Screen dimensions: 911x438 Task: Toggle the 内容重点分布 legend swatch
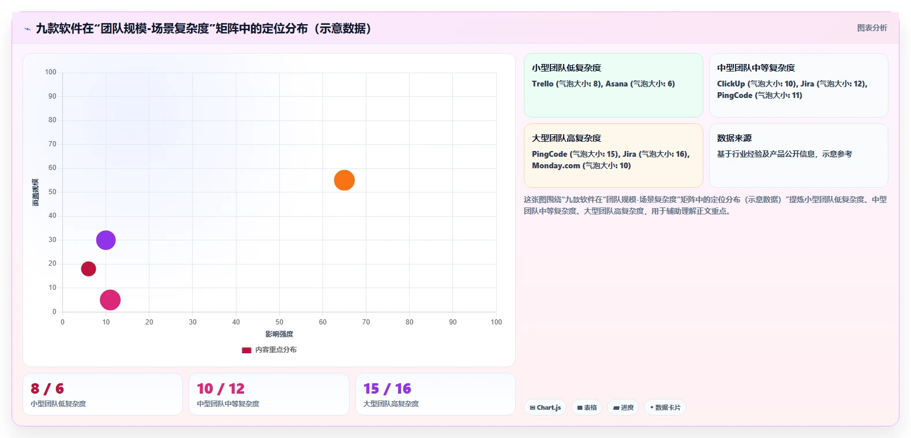pyautogui.click(x=246, y=350)
